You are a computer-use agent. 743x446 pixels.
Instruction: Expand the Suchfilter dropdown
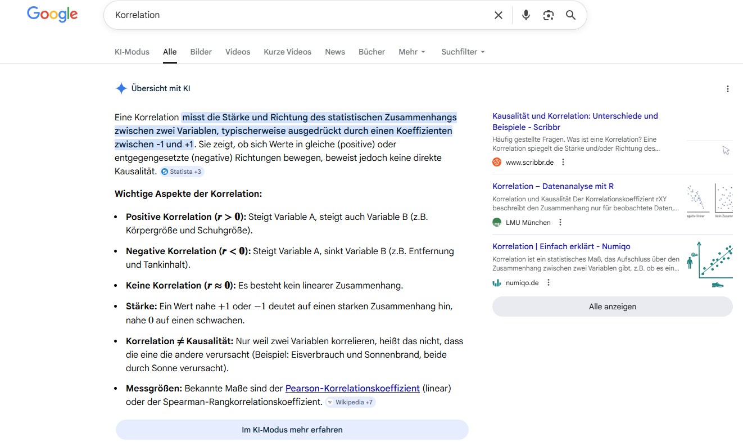463,52
